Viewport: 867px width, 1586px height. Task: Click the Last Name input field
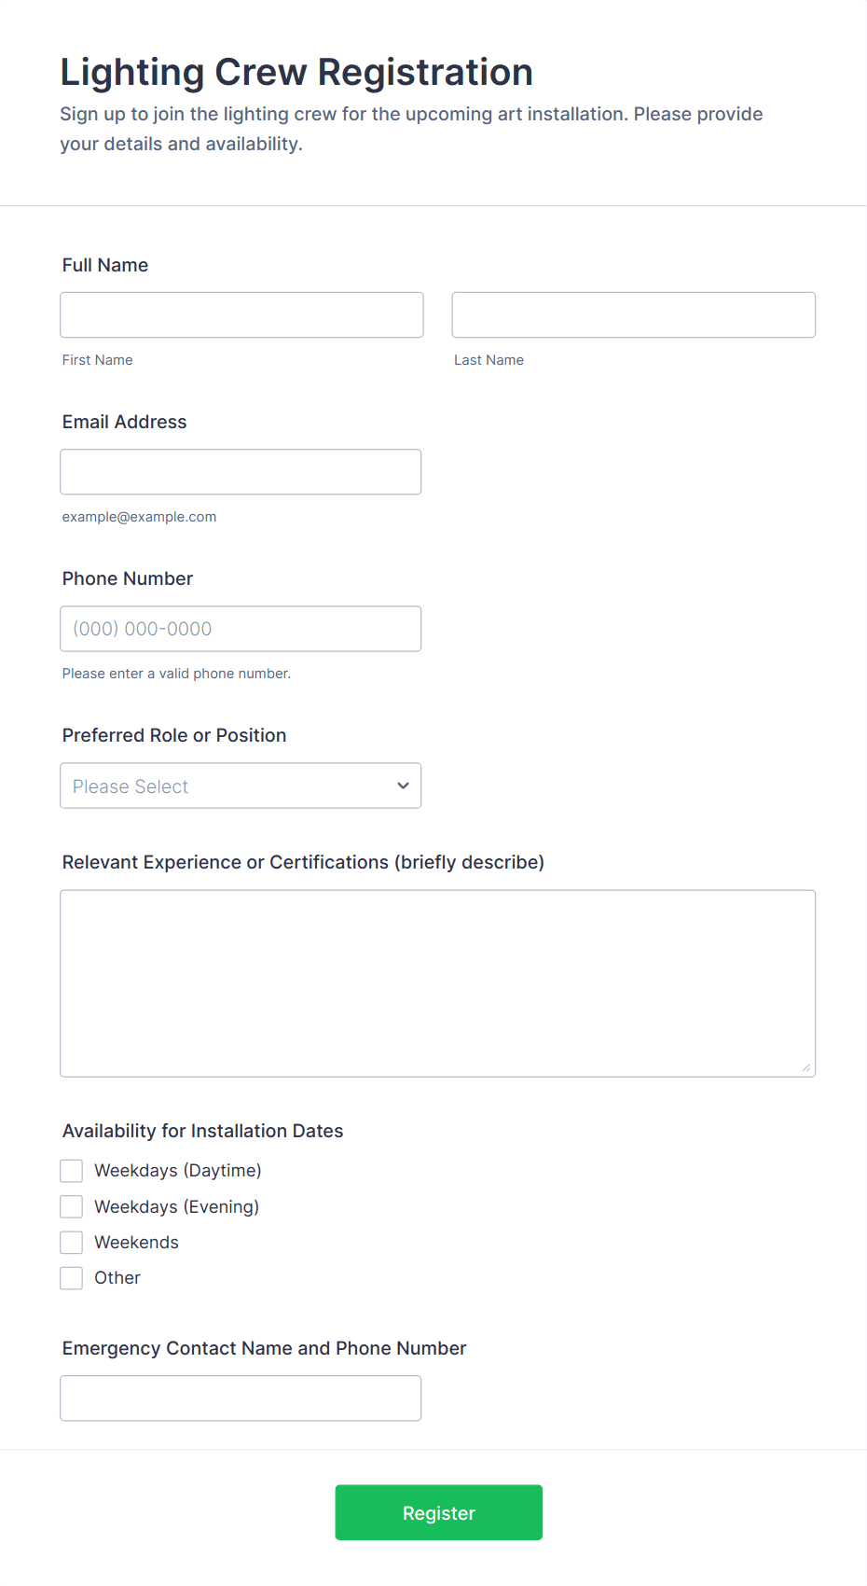[633, 315]
